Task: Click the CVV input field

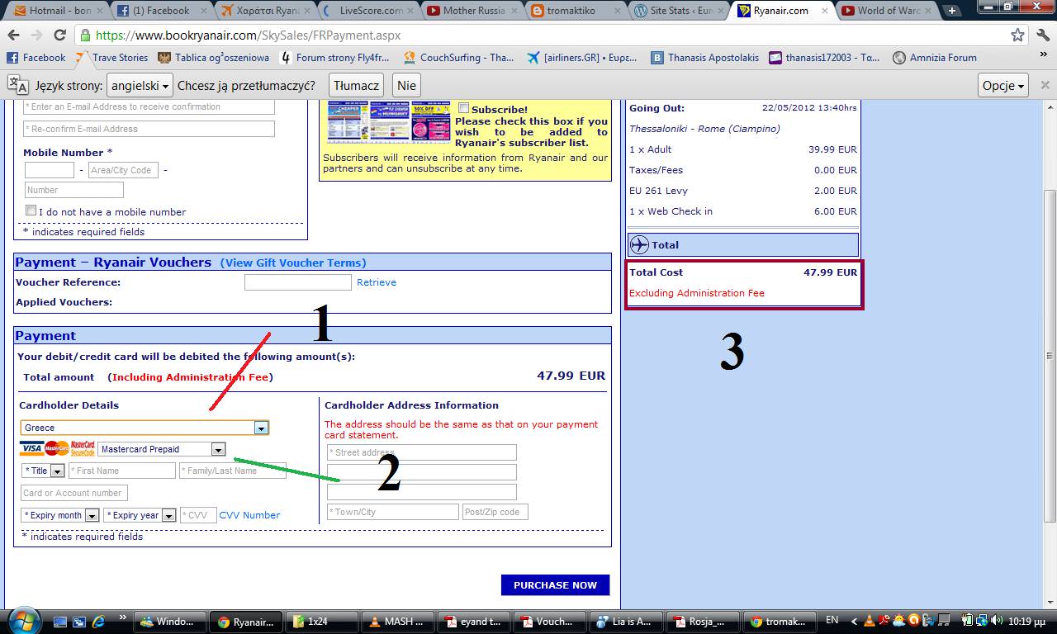Action: point(198,514)
